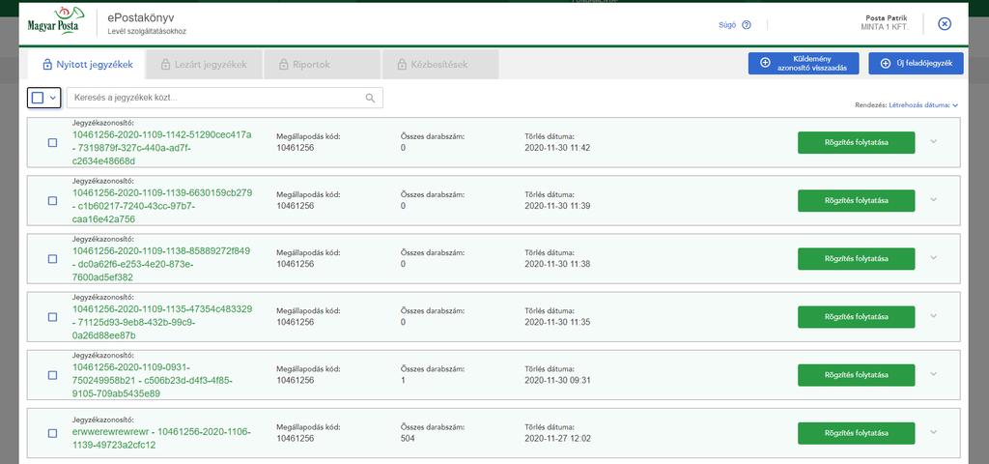Click Küldemény azonosító visszaadás button
The height and width of the screenshot is (464, 989).
(804, 63)
